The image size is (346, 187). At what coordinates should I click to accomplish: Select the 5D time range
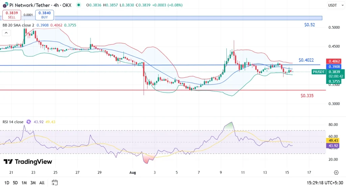click(15, 183)
